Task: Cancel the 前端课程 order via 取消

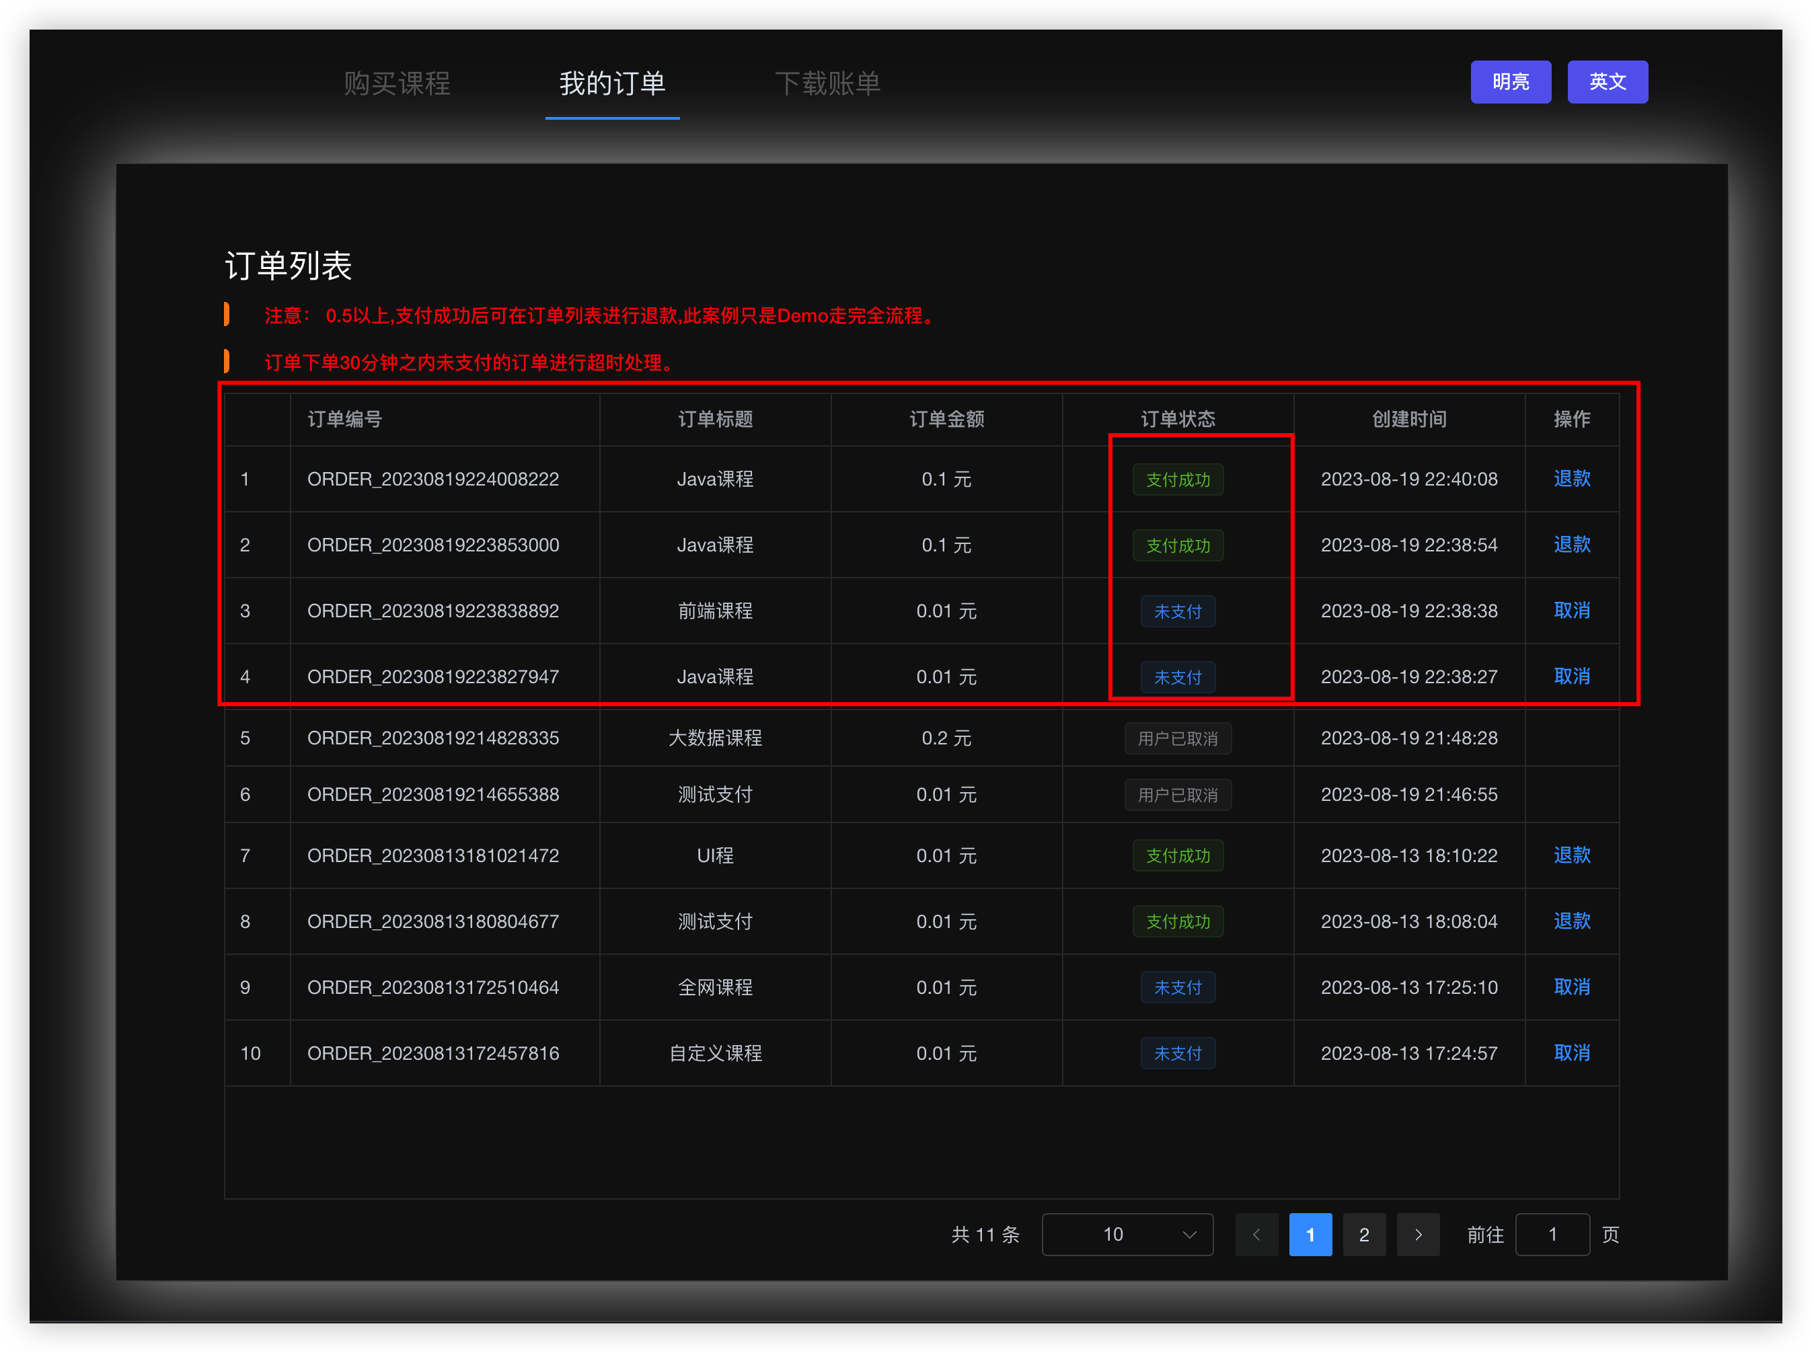Action: (x=1571, y=610)
